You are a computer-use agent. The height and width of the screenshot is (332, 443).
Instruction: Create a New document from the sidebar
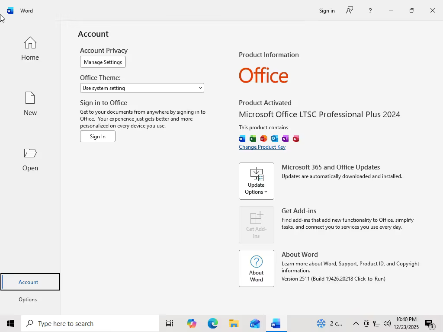[x=30, y=104]
